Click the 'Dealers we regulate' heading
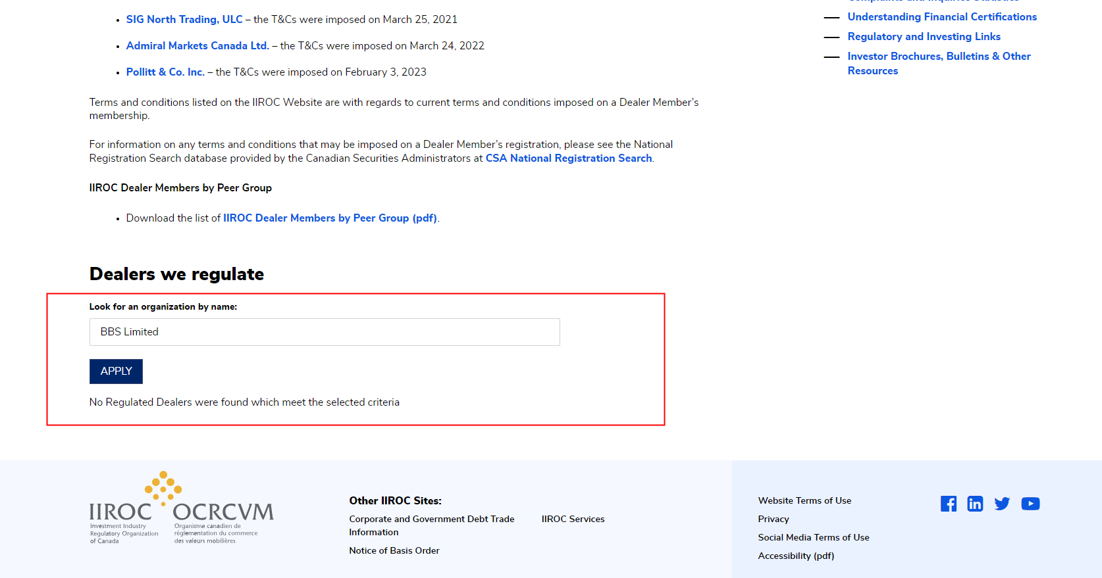 click(x=176, y=274)
